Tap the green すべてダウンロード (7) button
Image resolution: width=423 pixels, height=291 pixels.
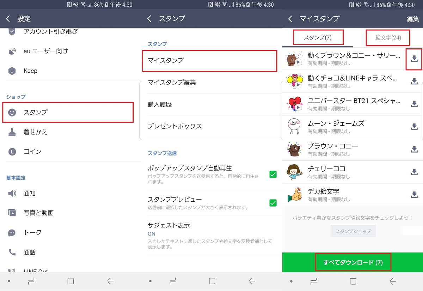352,262
